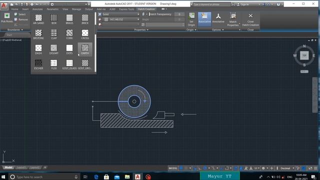Click the Select boundary objects button

20,14
